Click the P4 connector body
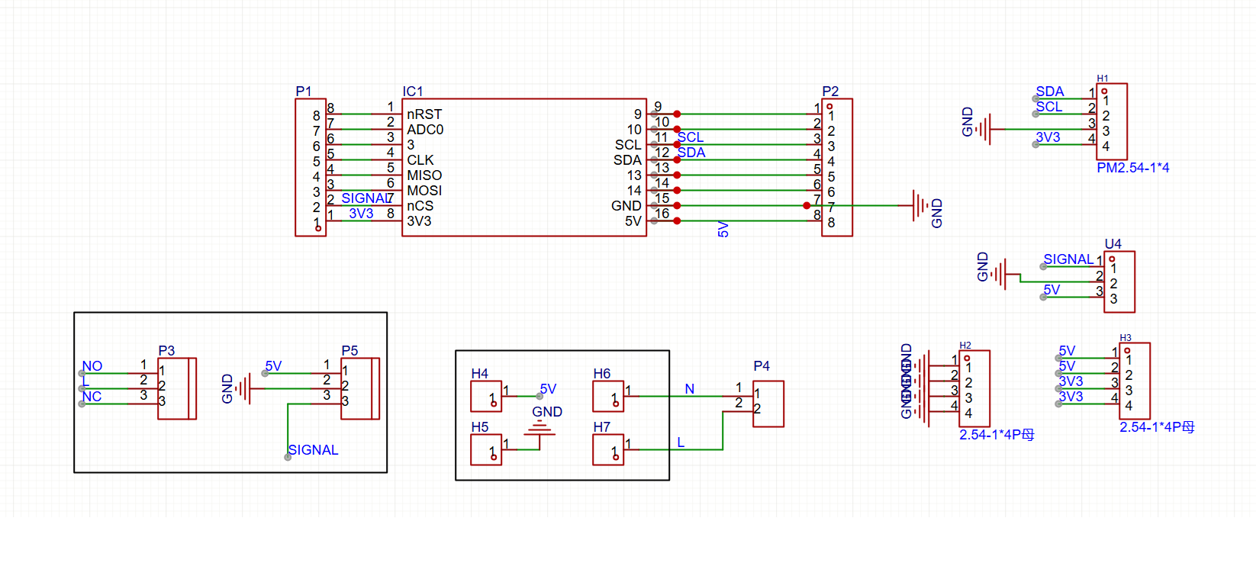 tap(768, 404)
